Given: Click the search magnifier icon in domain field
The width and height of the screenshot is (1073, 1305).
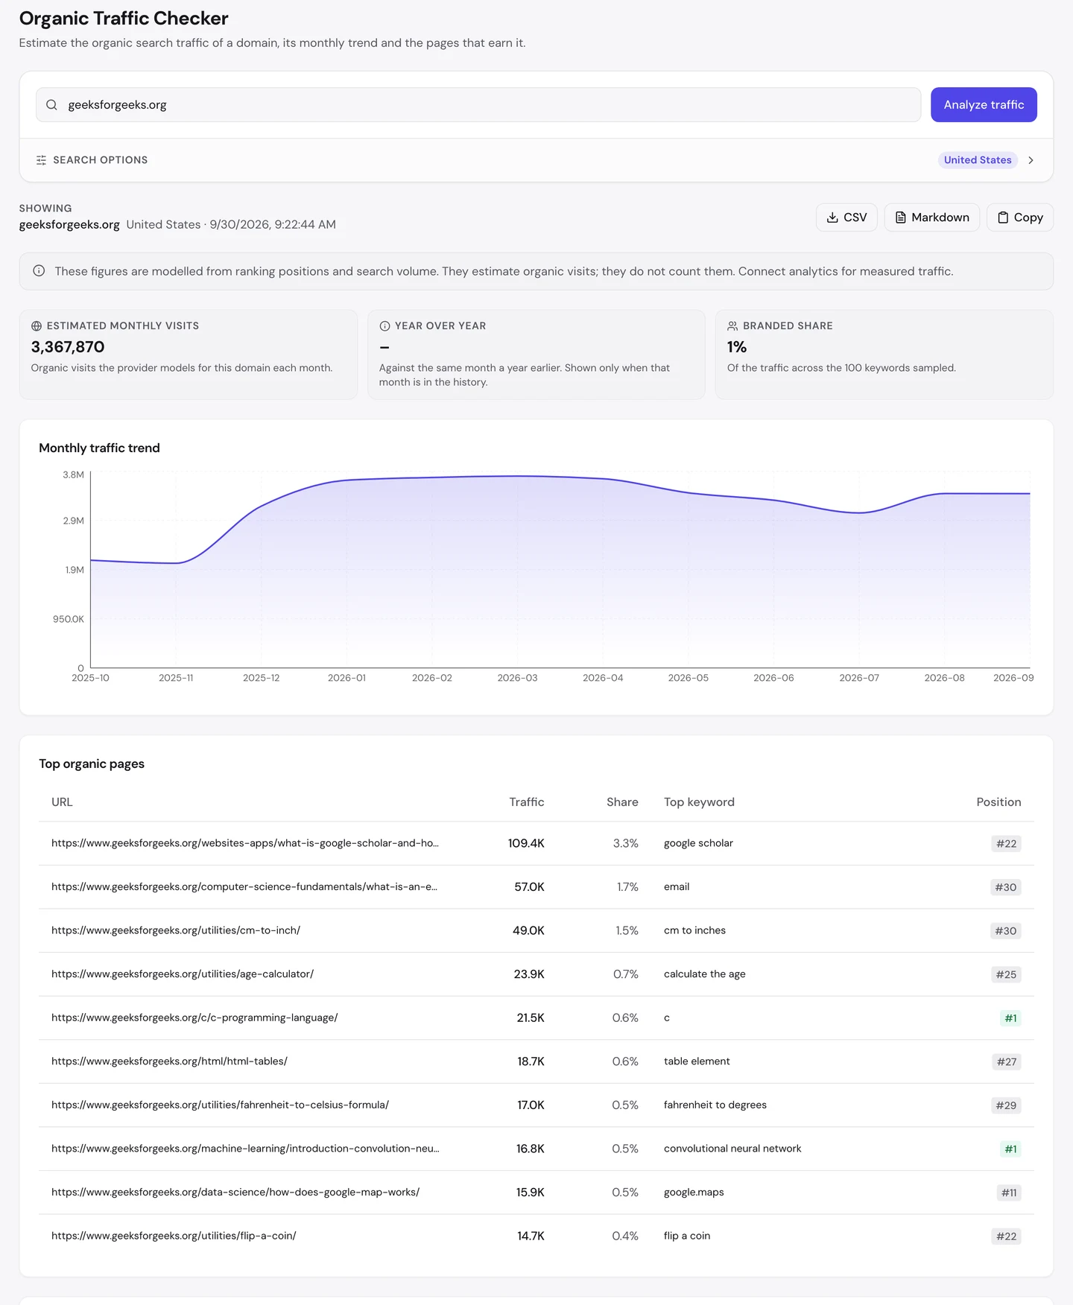Looking at the screenshot, I should click(x=51, y=105).
